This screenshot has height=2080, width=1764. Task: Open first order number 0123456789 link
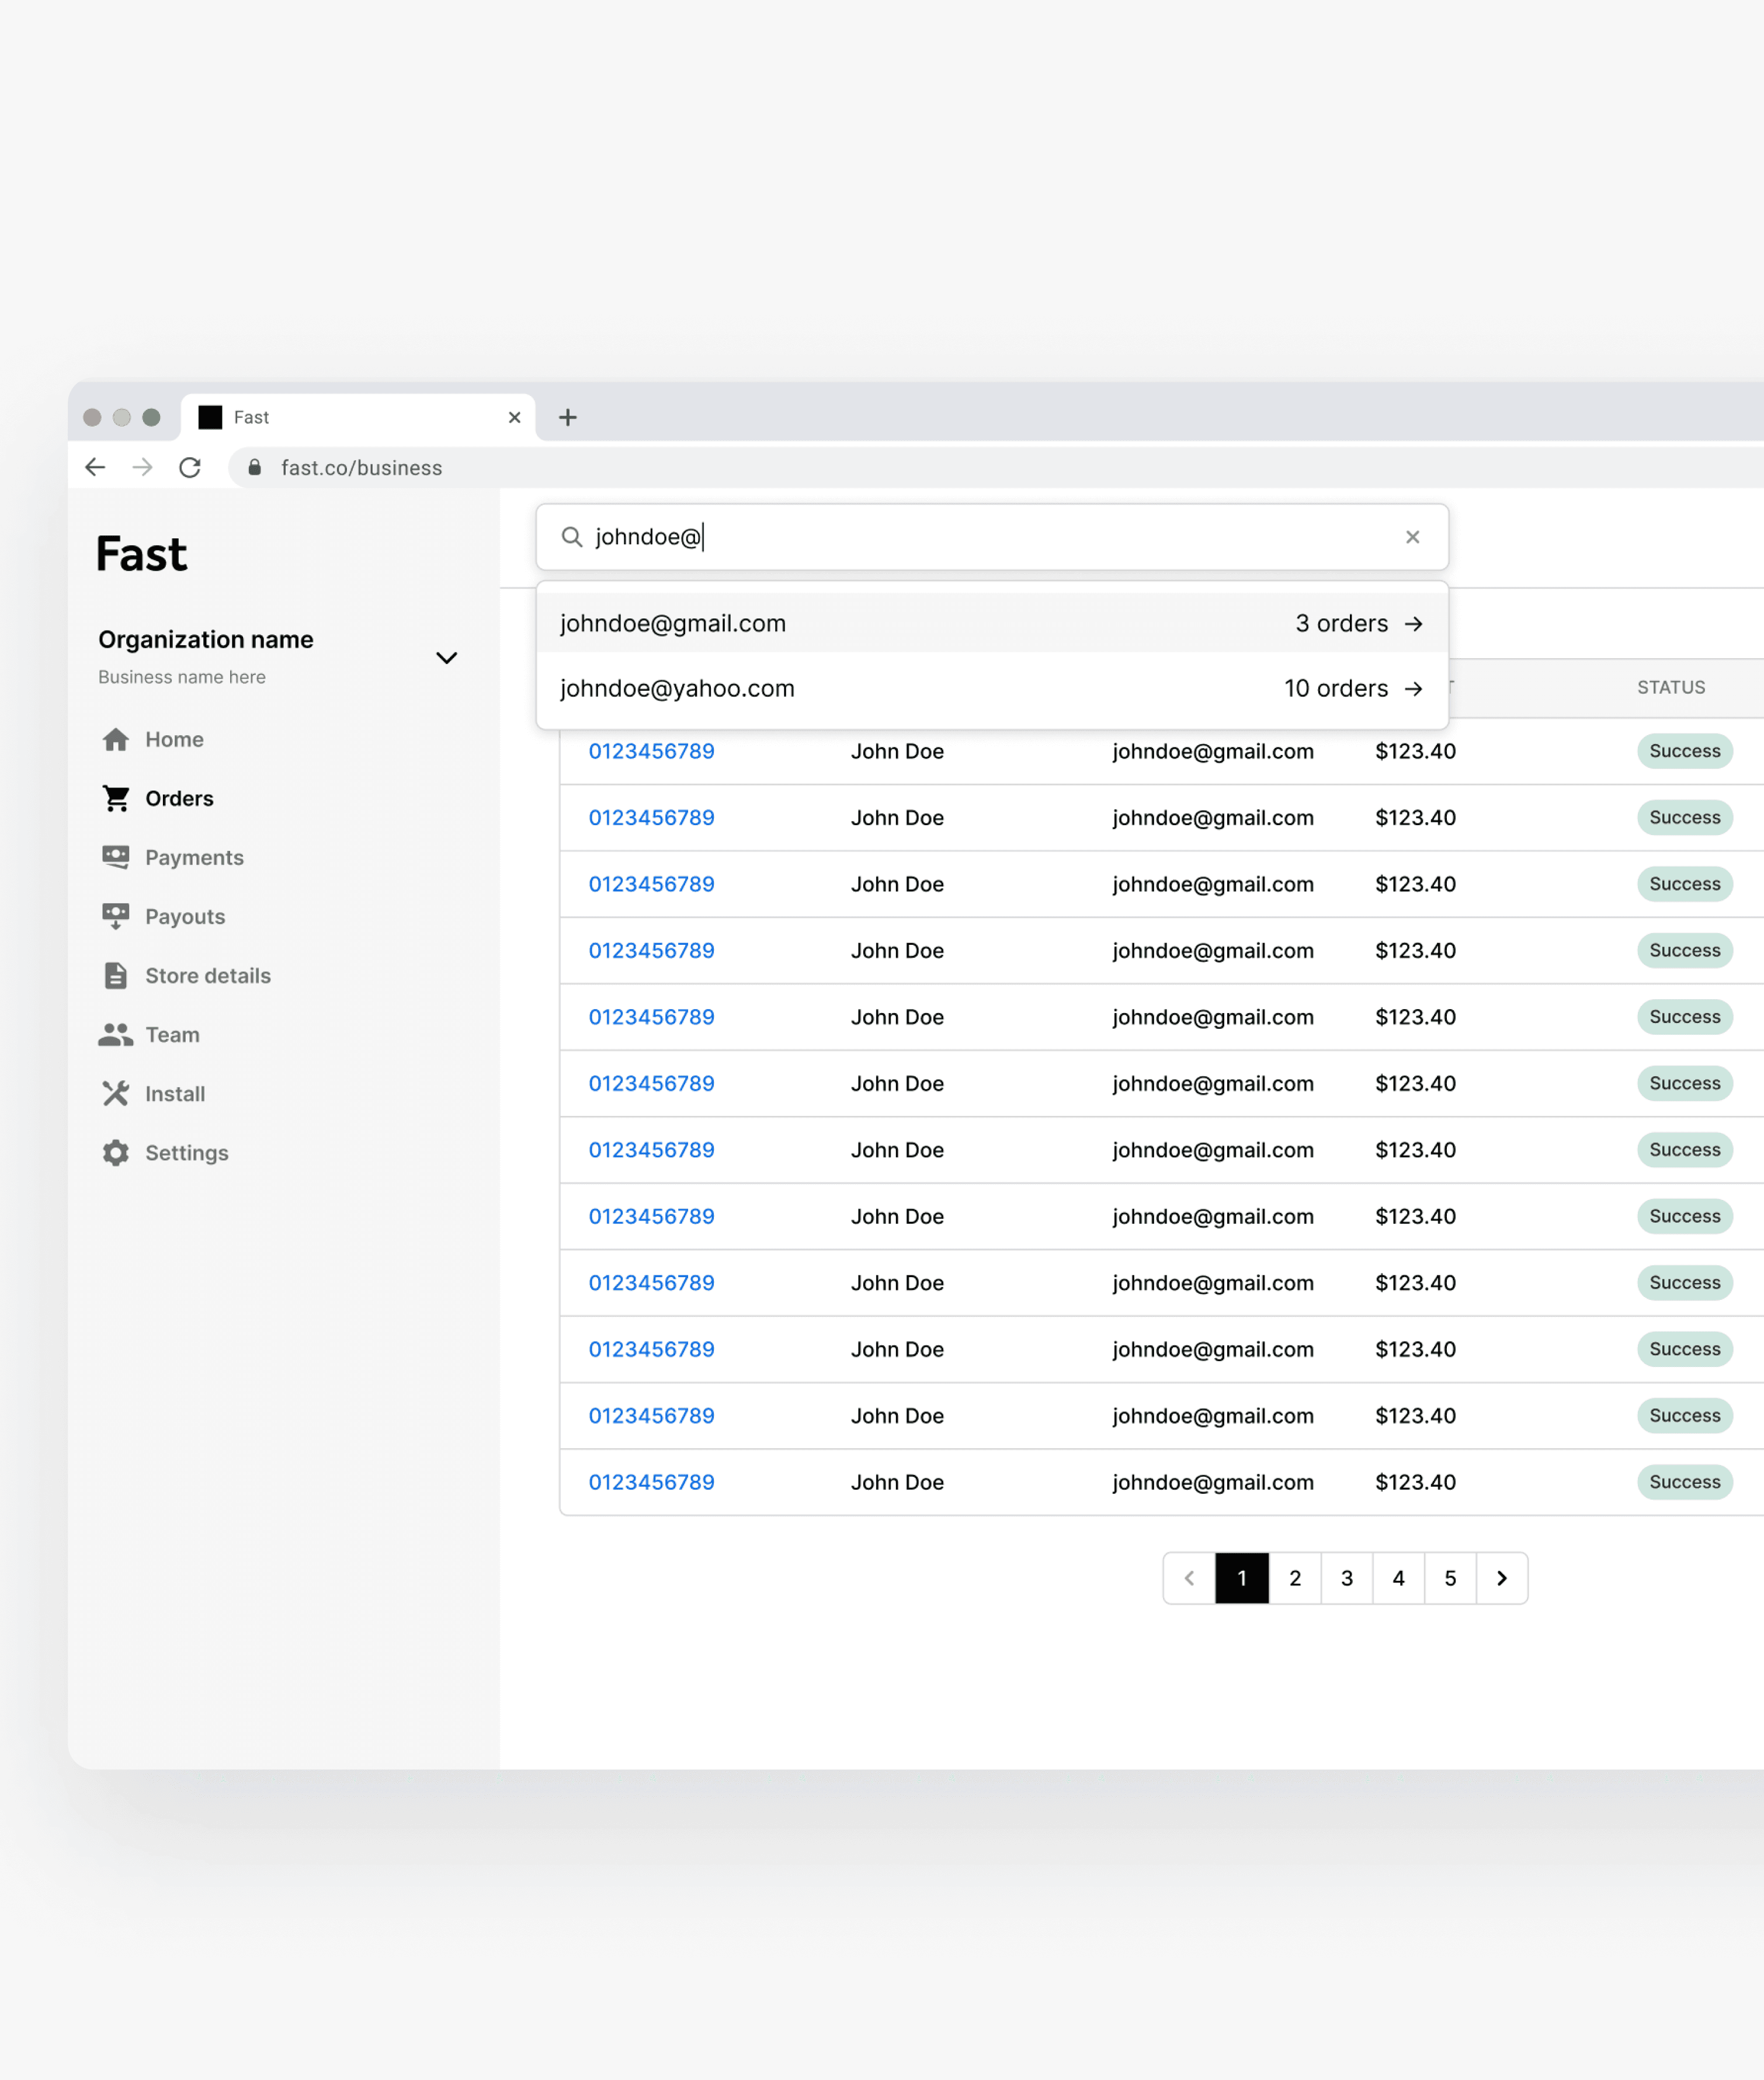click(651, 752)
